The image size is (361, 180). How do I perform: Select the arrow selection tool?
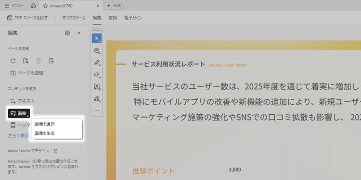(x=97, y=38)
